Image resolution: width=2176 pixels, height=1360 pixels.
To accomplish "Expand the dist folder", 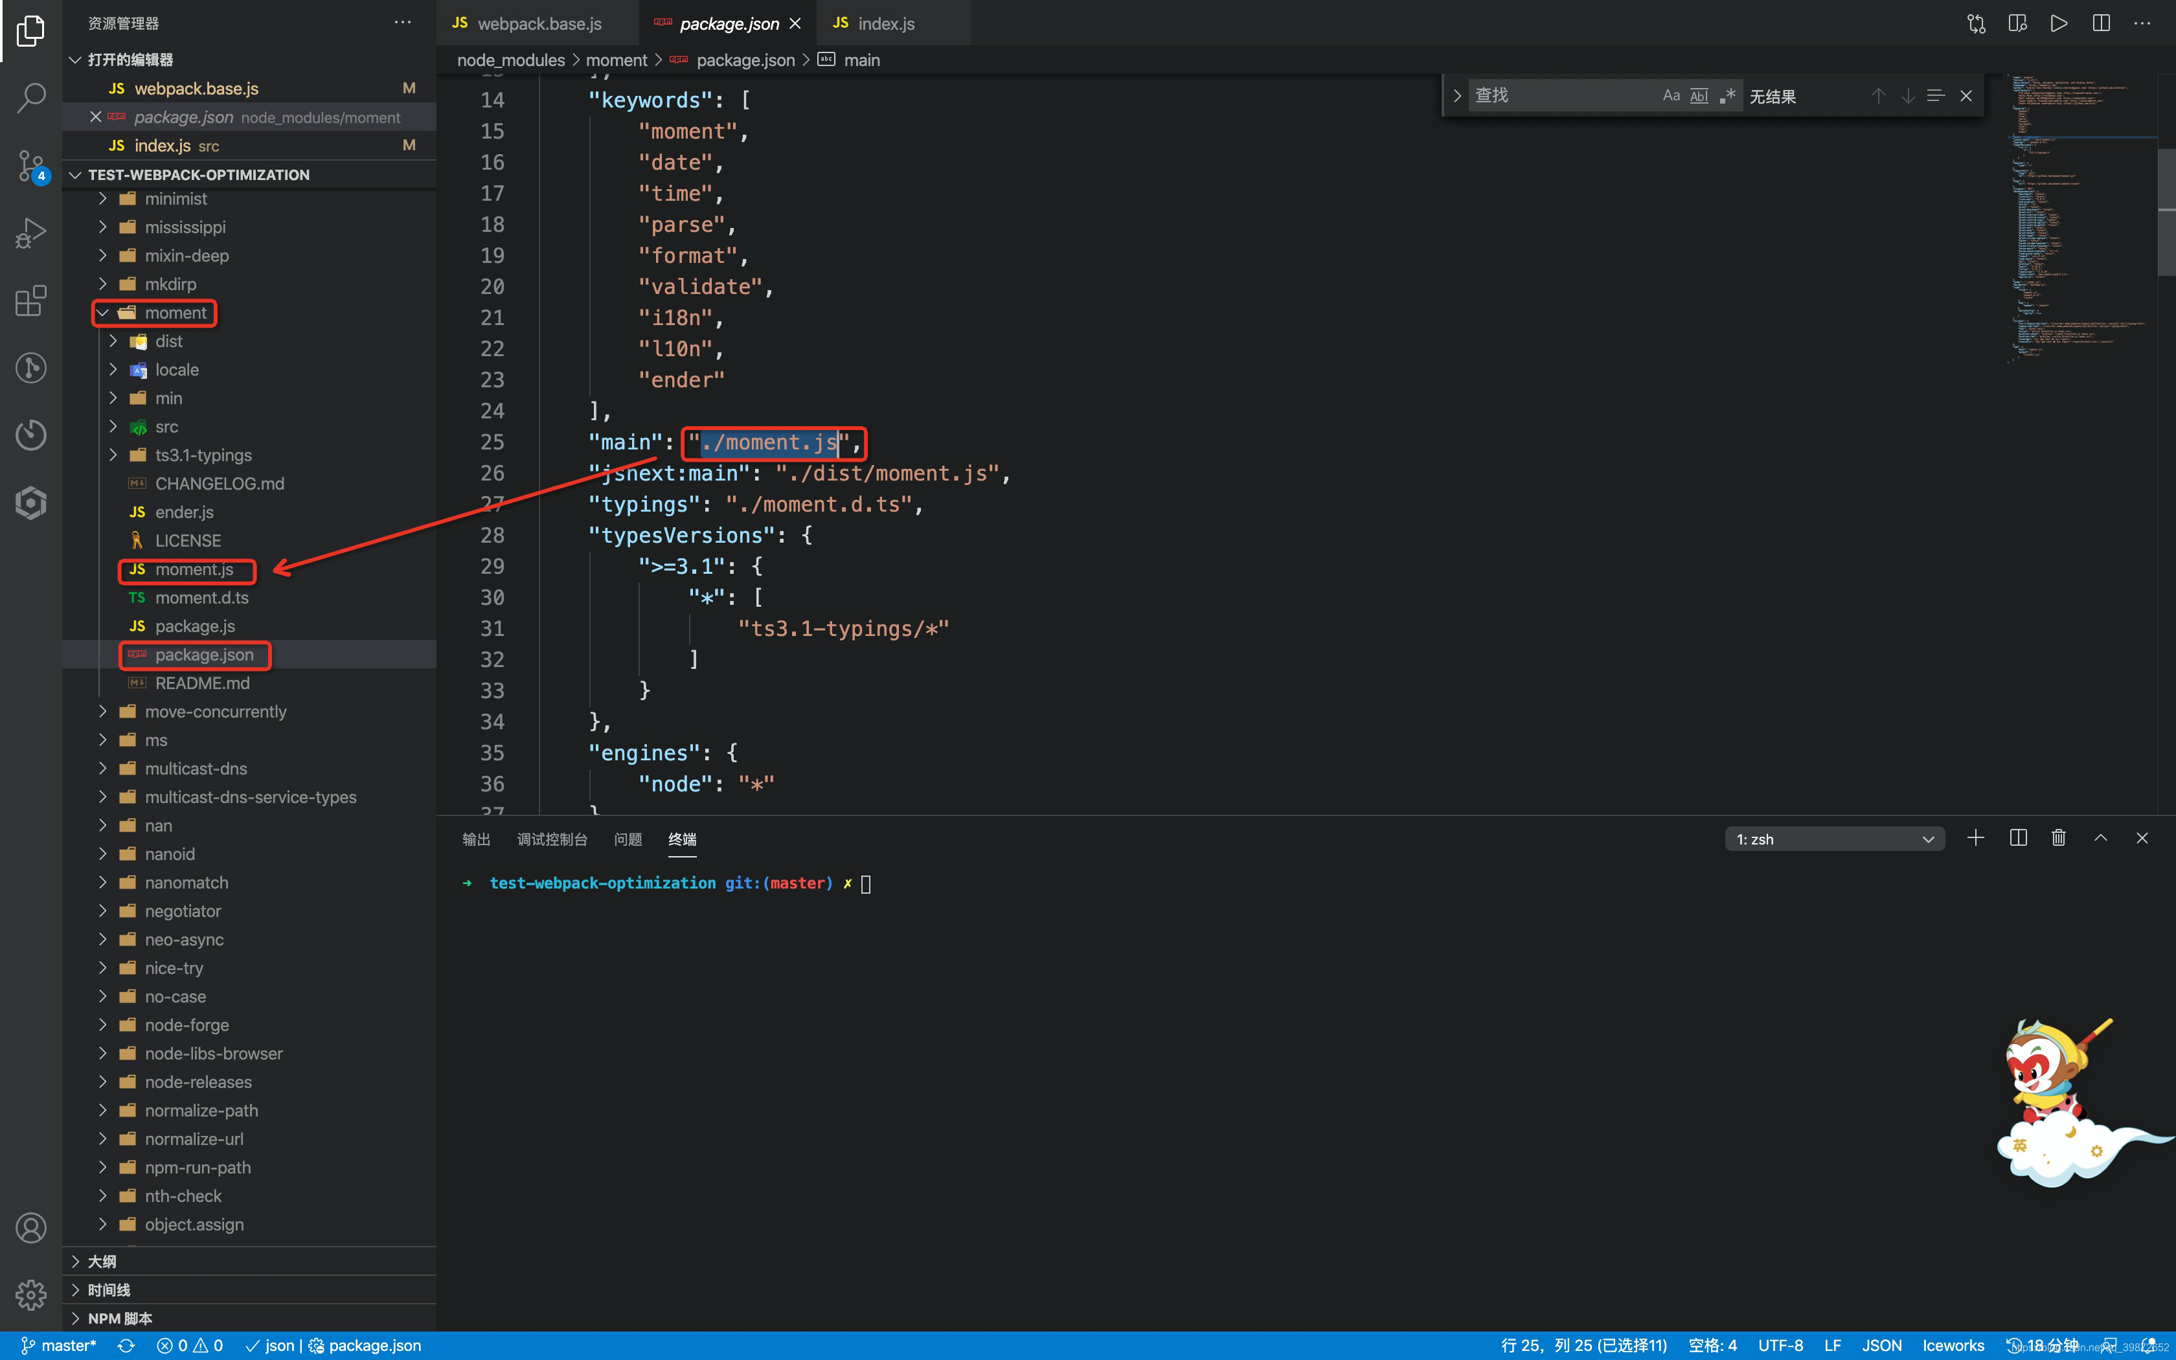I will click(113, 341).
